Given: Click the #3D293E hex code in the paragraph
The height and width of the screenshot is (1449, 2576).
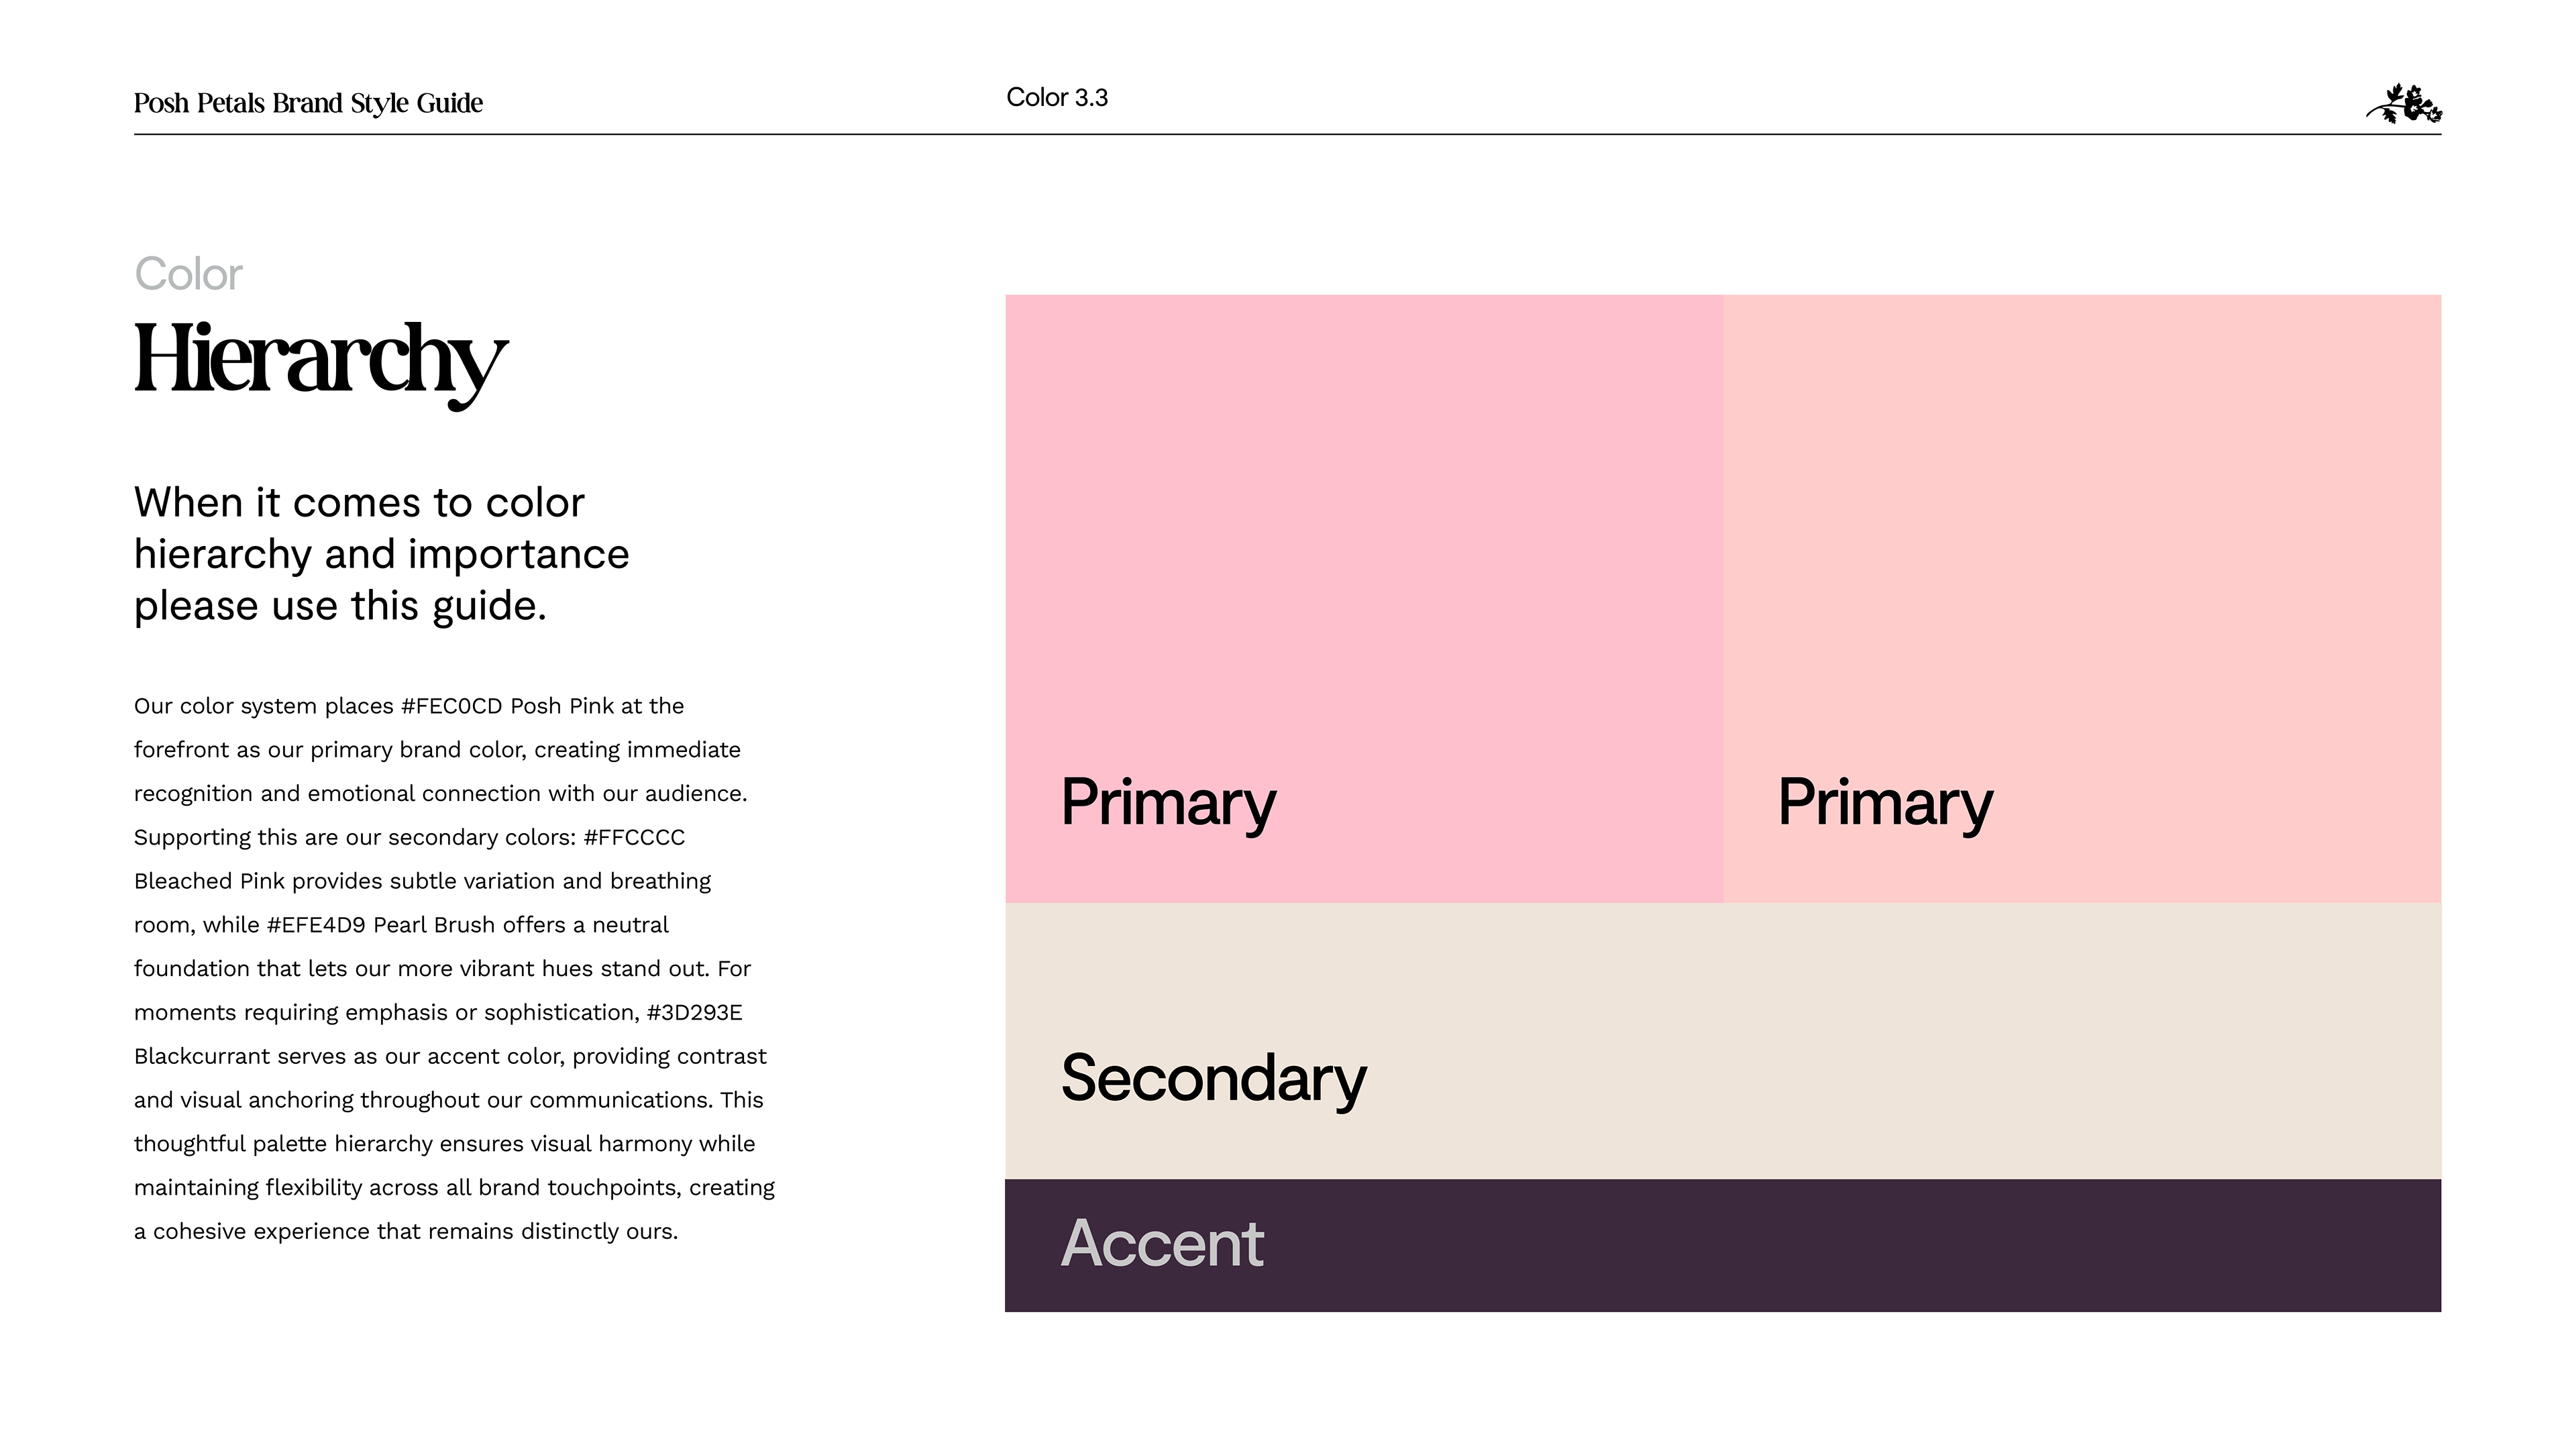Looking at the screenshot, I should [694, 1012].
